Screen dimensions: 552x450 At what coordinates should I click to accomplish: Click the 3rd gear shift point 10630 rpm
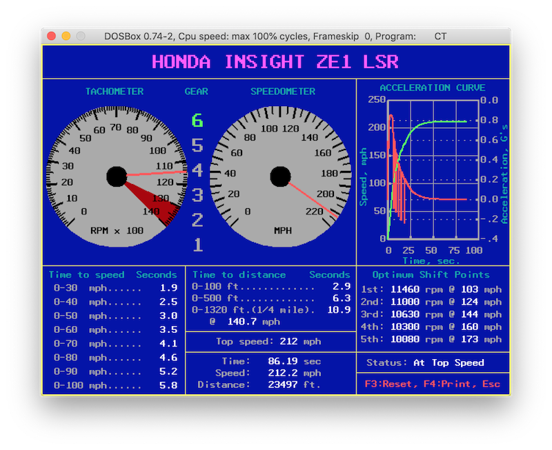pos(431,314)
